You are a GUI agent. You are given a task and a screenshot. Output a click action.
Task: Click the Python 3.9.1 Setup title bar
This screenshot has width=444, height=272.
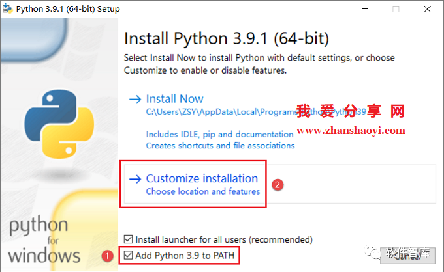(x=65, y=9)
